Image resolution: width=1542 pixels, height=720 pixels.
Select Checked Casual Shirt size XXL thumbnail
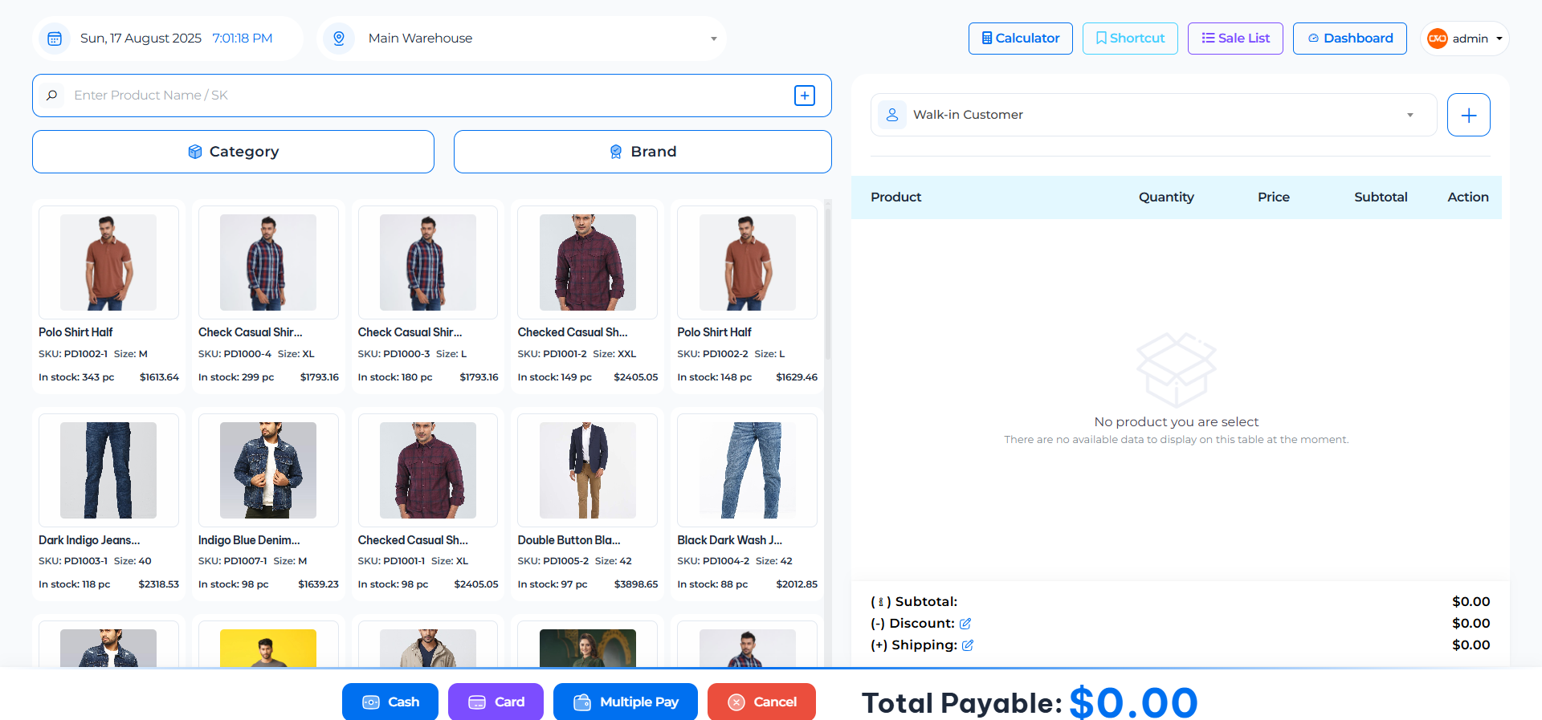point(588,262)
